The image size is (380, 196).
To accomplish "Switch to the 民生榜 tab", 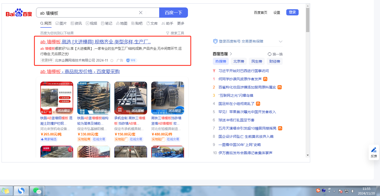I will [256, 61].
